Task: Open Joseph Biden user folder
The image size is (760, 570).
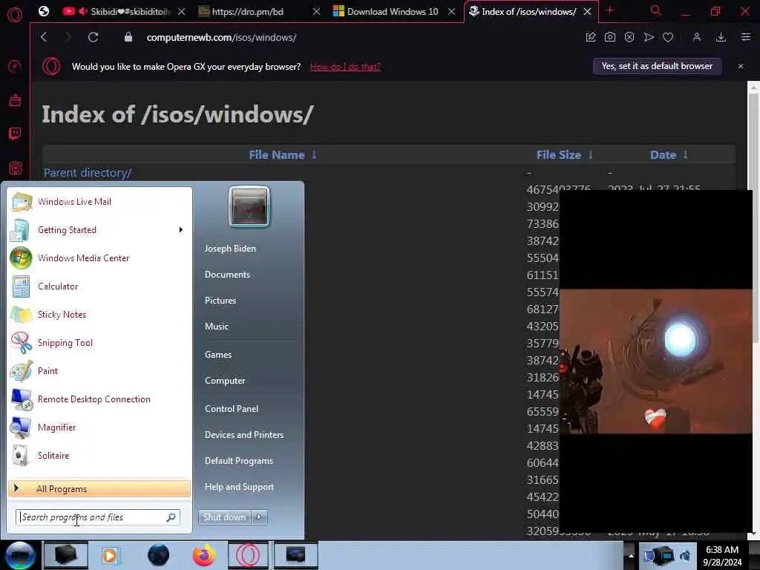Action: coord(230,248)
